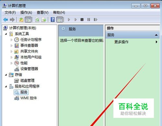Select 任务计划程序 in the tree
Image resolution: width=162 pixels, height=126 pixels.
[31, 40]
